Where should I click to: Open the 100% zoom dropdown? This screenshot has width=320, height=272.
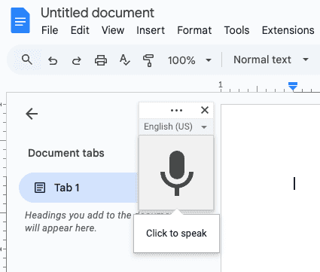[x=190, y=60]
